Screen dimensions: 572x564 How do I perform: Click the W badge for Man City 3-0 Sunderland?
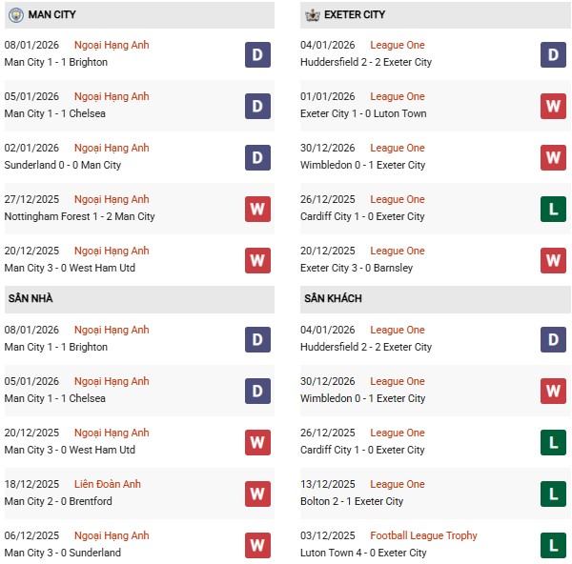(257, 545)
